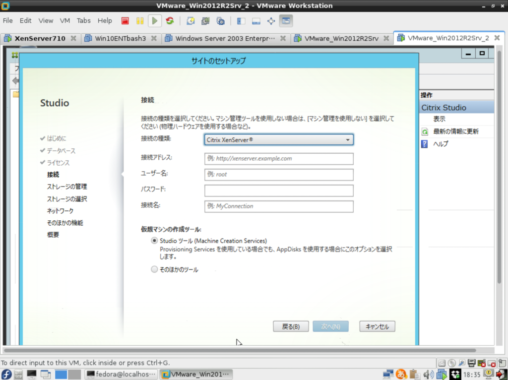Click the network connection tray icon

pos(388,374)
